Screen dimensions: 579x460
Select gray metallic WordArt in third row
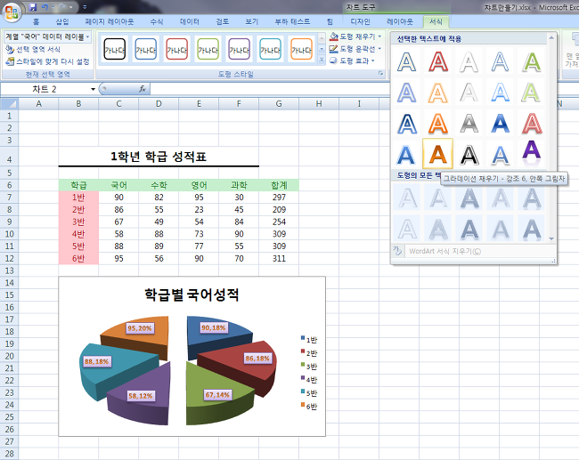click(469, 123)
